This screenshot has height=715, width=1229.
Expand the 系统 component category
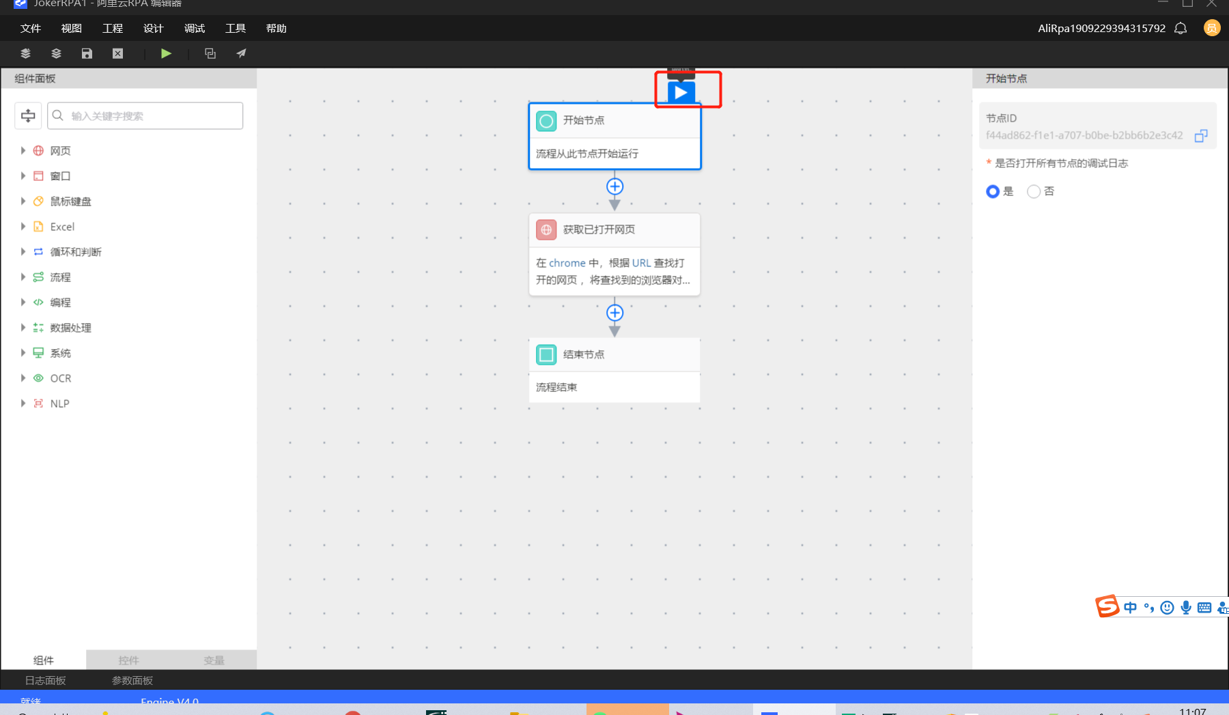pyautogui.click(x=23, y=352)
